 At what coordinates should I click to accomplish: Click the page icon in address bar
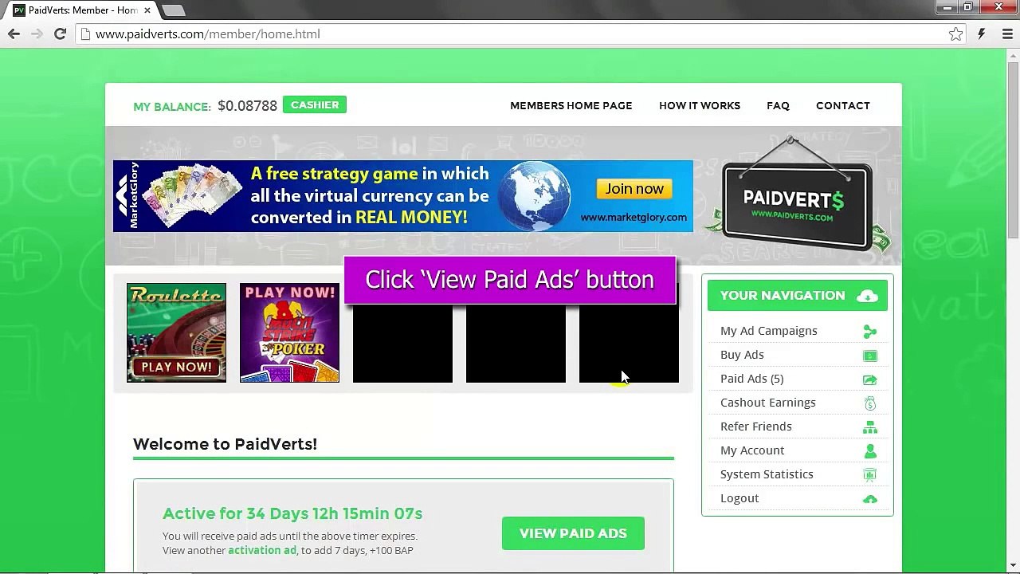[x=85, y=34]
